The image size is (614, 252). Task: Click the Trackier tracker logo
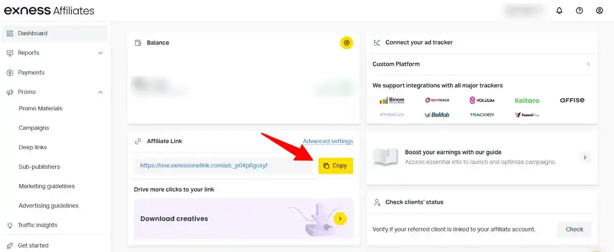[x=482, y=114]
